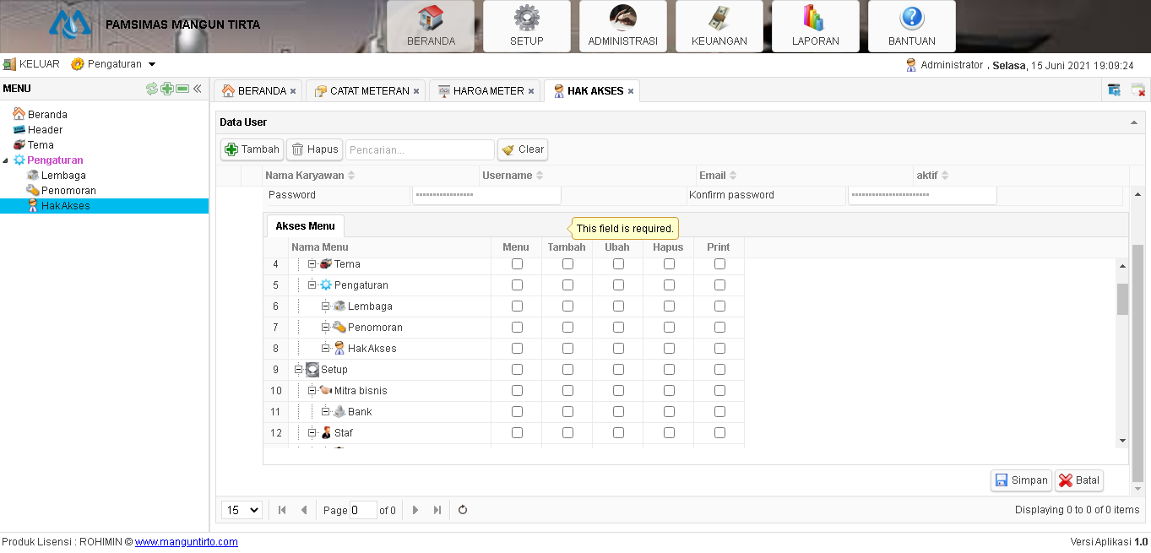The image size is (1151, 553).
Task: Check Print checkbox for Setup row
Action: coord(719,370)
